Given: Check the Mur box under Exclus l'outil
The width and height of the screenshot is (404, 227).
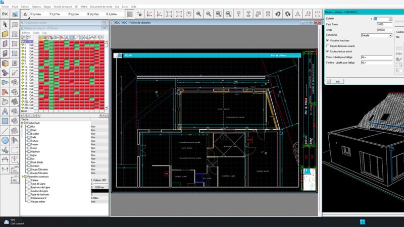Looking at the screenshot, I should (x=29, y=127).
